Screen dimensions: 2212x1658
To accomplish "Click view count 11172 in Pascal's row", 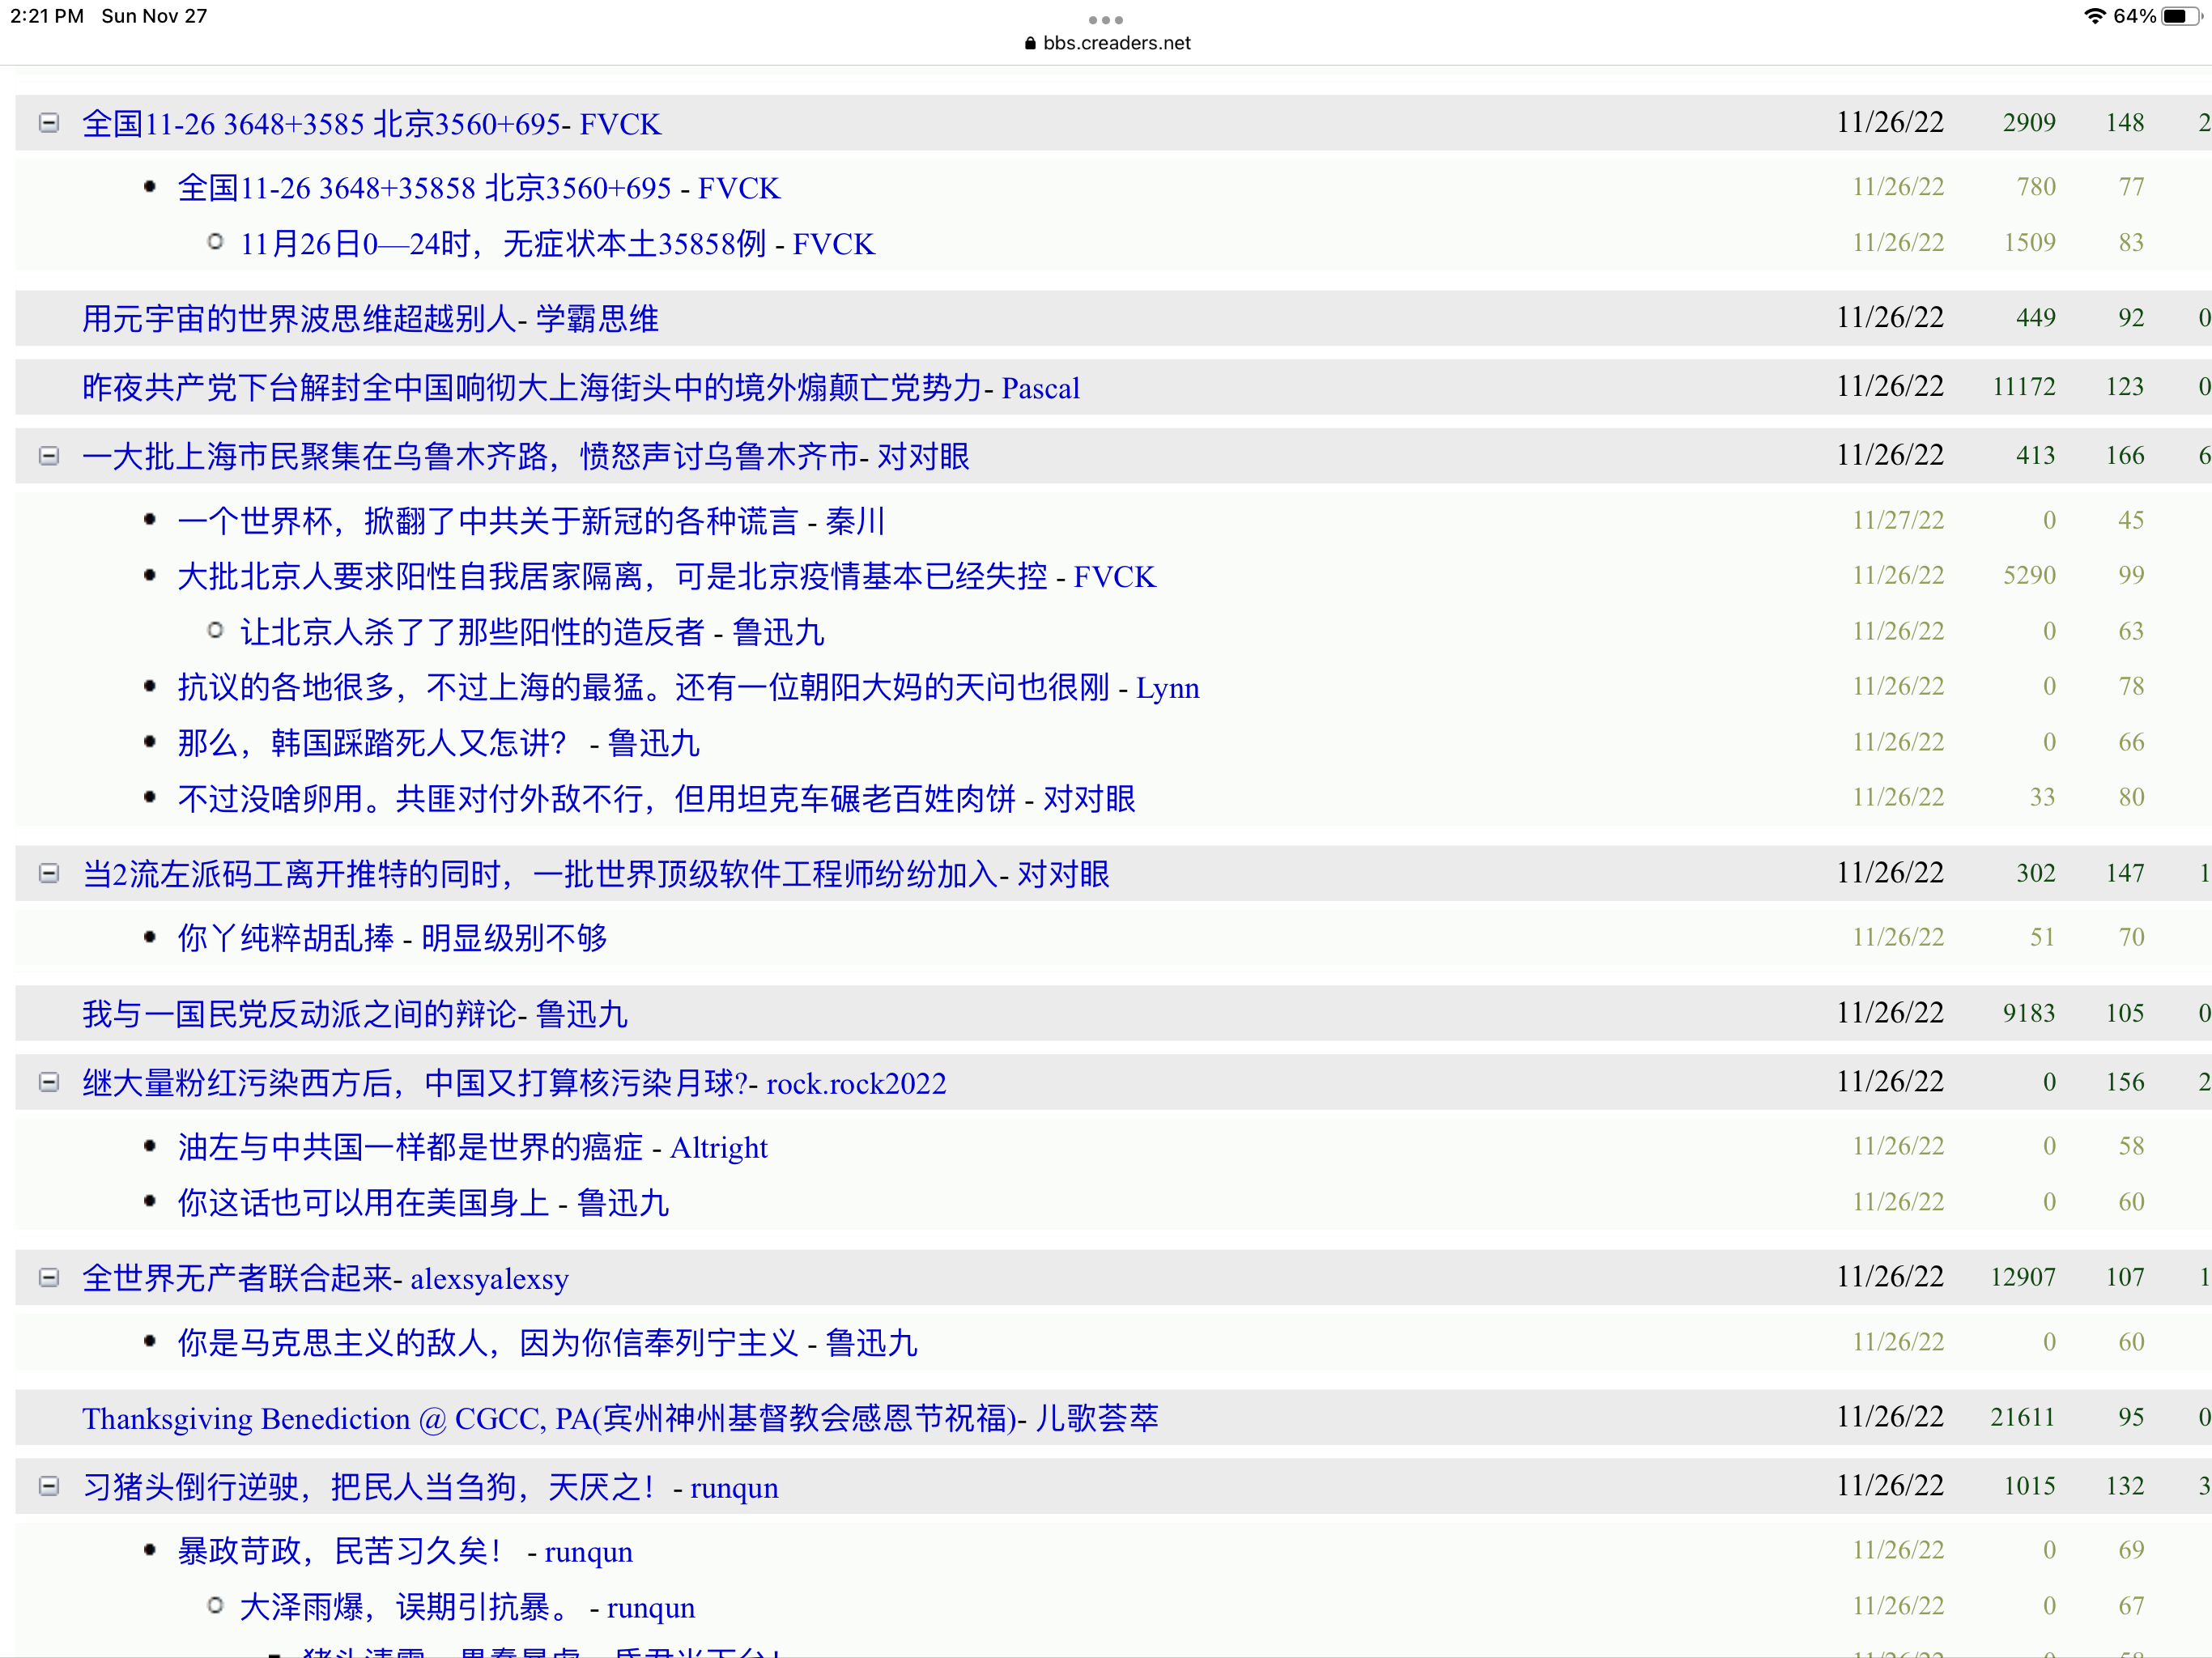I will pos(2023,387).
